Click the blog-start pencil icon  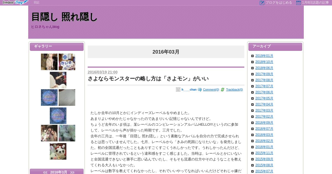point(262,3)
